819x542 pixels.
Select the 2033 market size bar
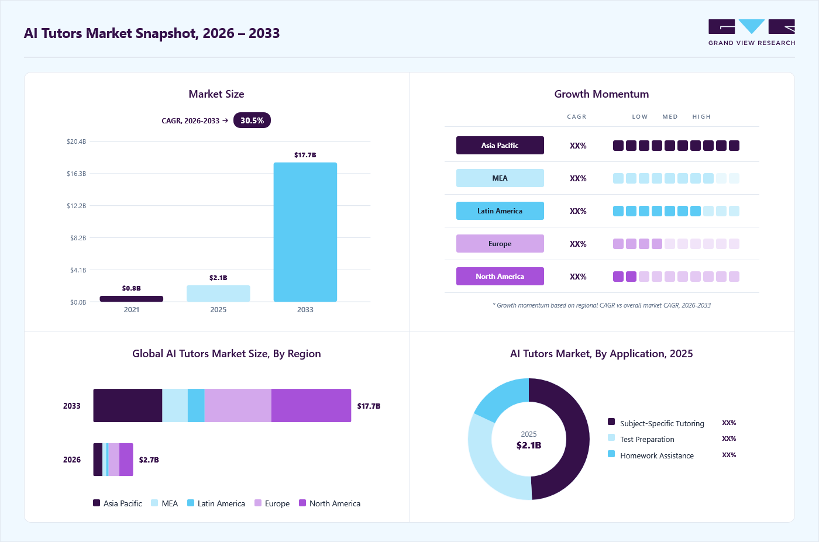click(x=305, y=232)
